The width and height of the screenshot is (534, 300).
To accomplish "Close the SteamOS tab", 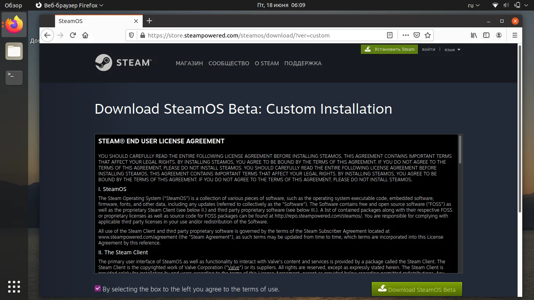I will pyautogui.click(x=136, y=21).
